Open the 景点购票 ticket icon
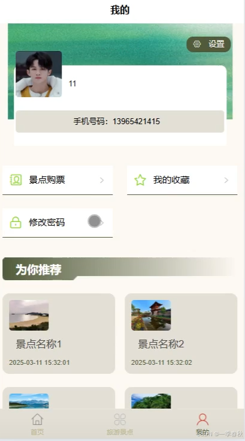 click(16, 180)
